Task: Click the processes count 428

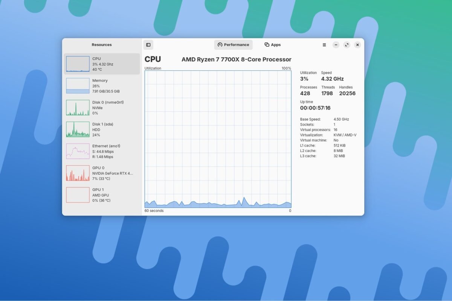Action: [x=305, y=93]
